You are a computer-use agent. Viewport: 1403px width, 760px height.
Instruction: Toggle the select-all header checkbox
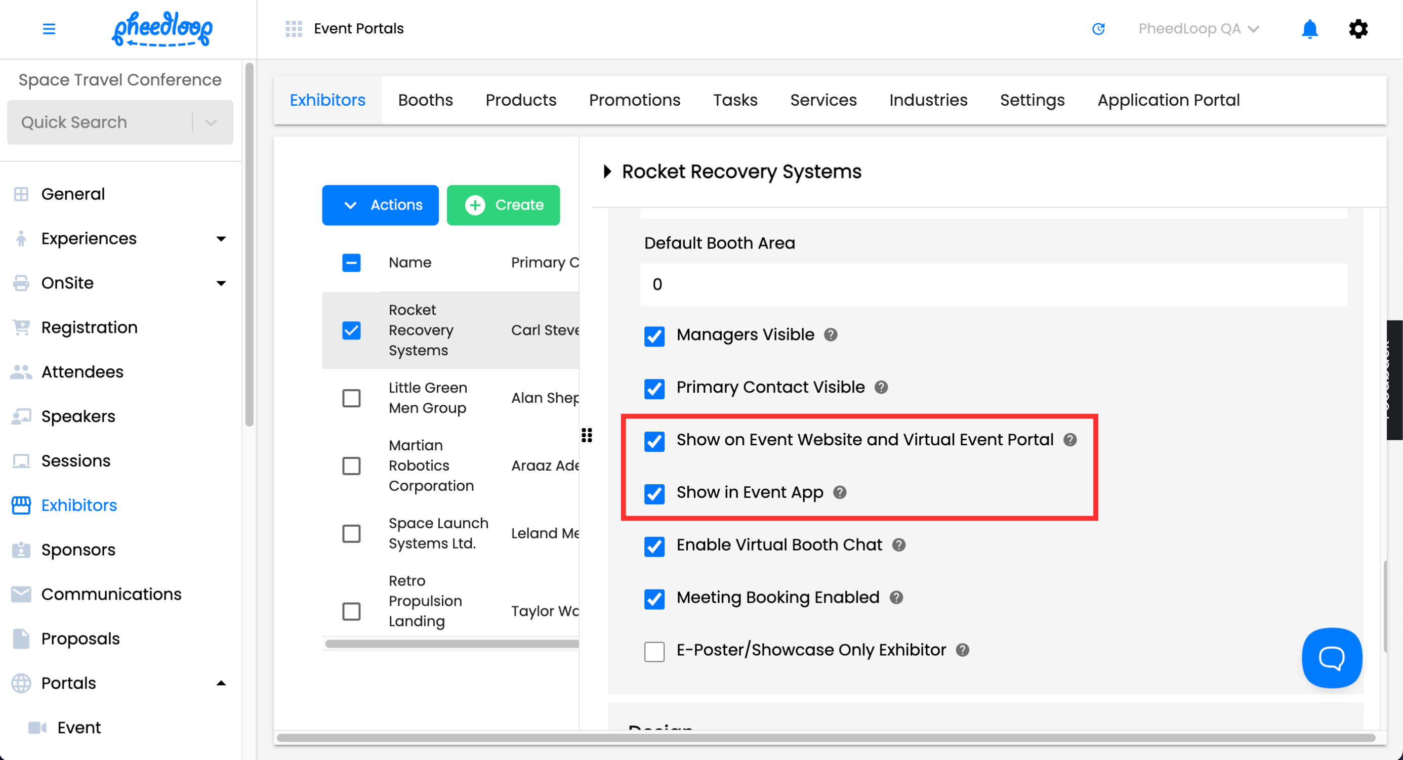pos(351,263)
